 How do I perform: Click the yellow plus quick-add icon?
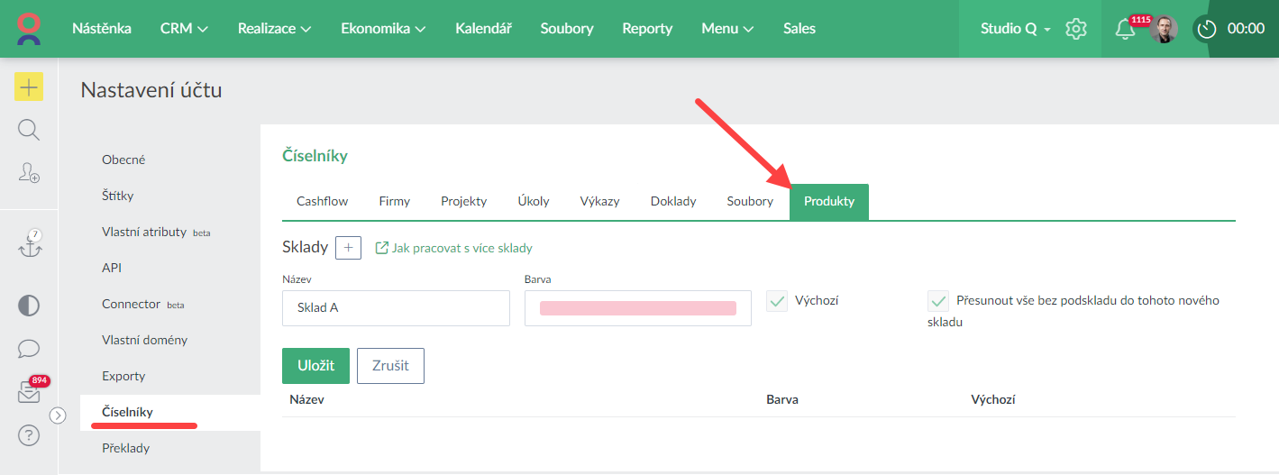point(29,87)
